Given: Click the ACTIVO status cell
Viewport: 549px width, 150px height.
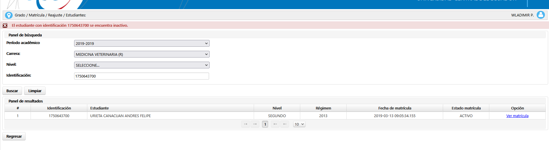Looking at the screenshot, I should [x=466, y=116].
